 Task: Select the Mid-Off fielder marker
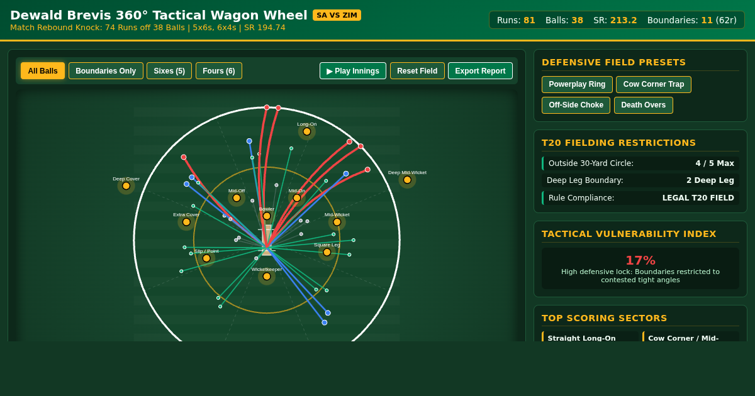(237, 198)
